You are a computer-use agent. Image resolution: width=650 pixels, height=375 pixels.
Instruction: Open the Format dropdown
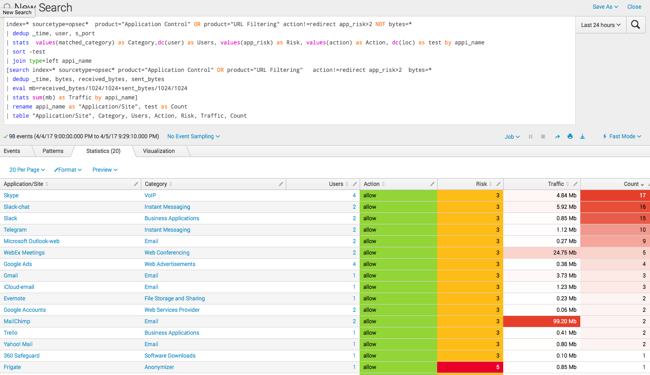[x=68, y=170]
